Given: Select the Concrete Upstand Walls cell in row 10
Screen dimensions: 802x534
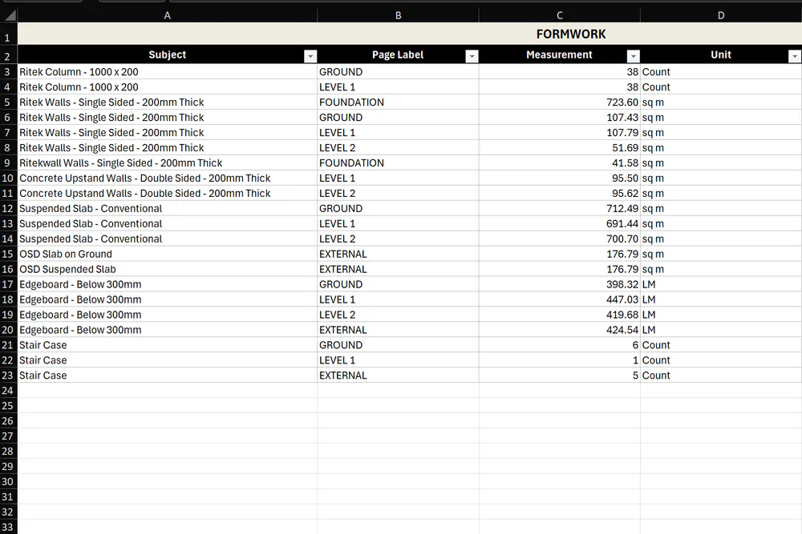Looking at the screenshot, I should [x=168, y=179].
